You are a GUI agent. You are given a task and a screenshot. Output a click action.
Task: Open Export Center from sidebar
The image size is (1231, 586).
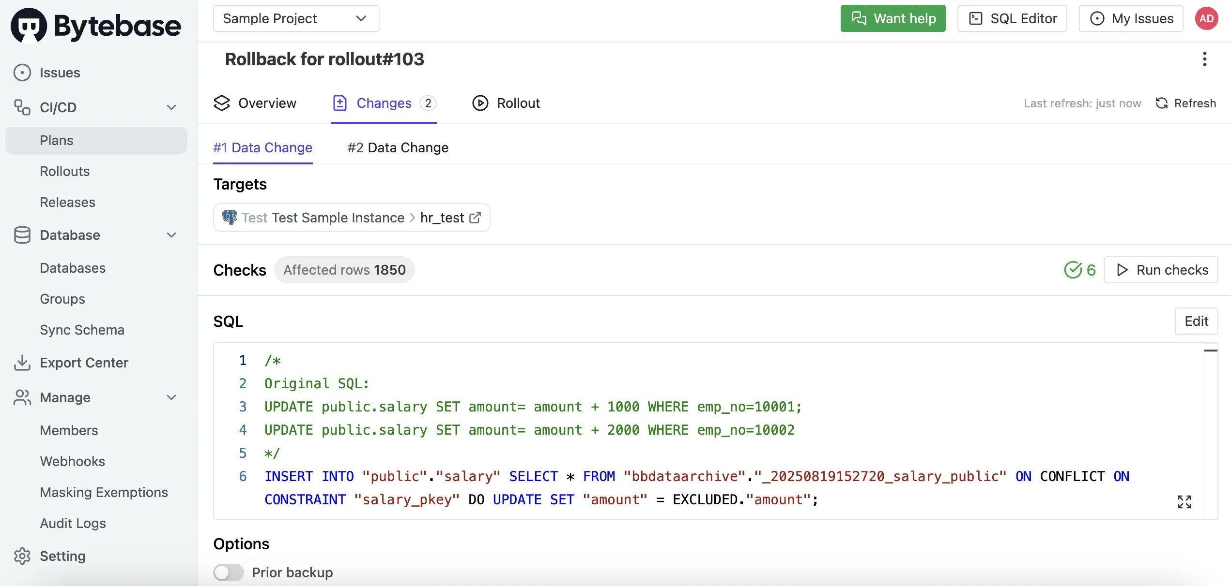tap(83, 363)
